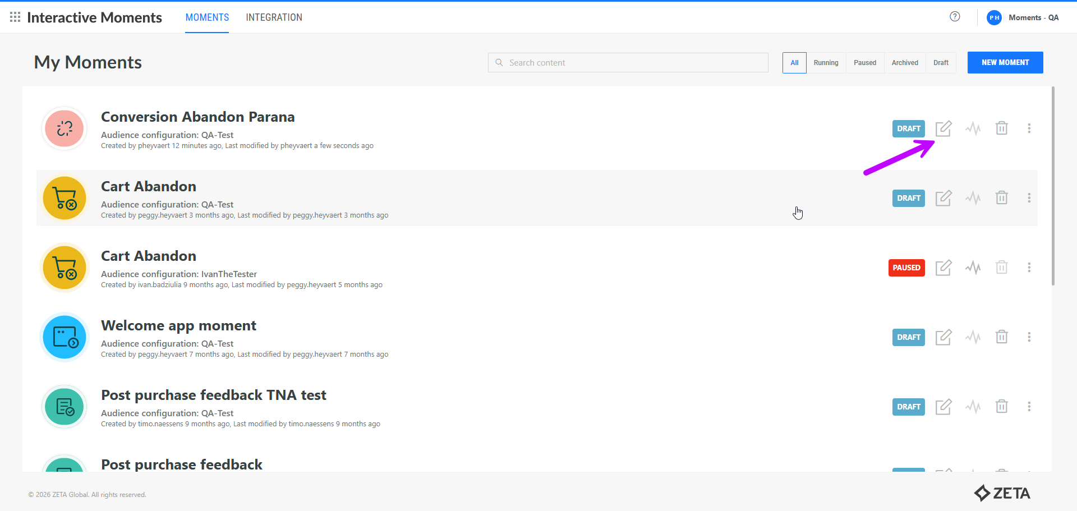The width and height of the screenshot is (1077, 511).
Task: Open more options for Conversion Abandon Parana
Action: point(1029,128)
